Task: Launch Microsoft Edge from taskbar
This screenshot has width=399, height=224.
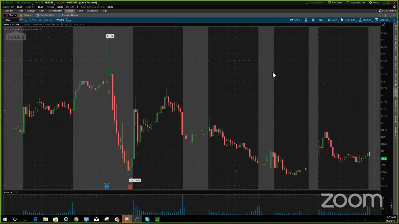Action: click(x=35, y=219)
